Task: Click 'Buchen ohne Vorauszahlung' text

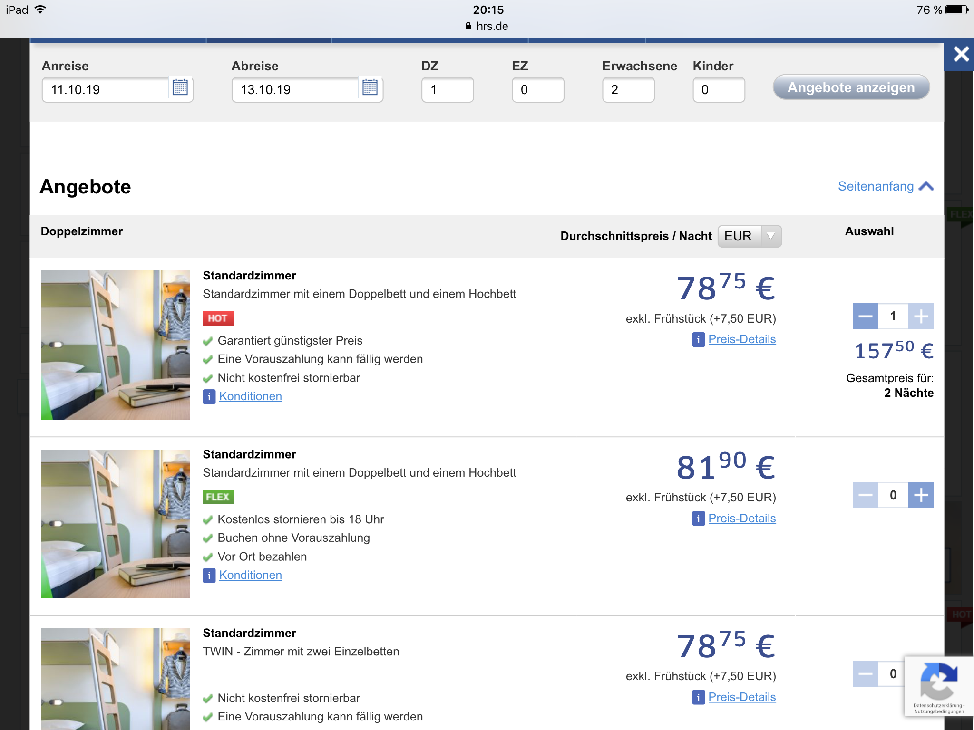Action: [293, 538]
